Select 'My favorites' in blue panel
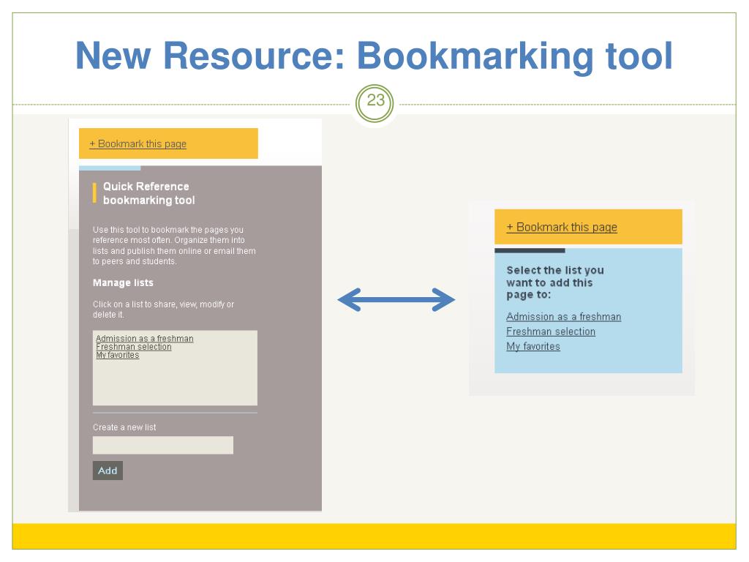 coord(533,346)
